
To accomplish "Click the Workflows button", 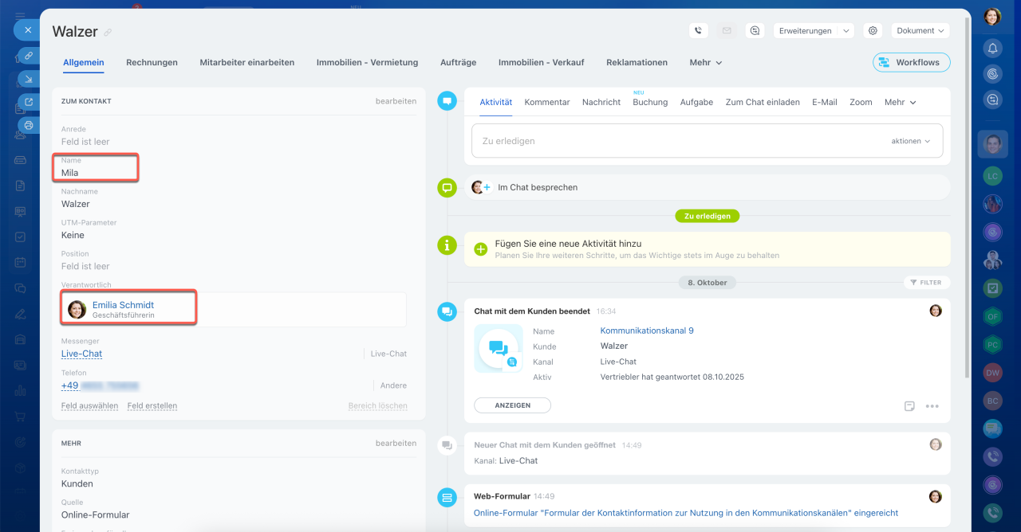I will tap(911, 62).
